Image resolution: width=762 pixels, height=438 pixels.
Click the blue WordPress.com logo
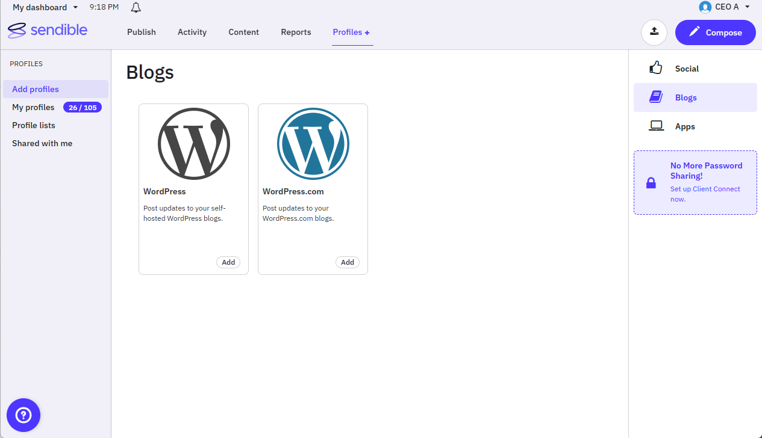click(x=313, y=144)
